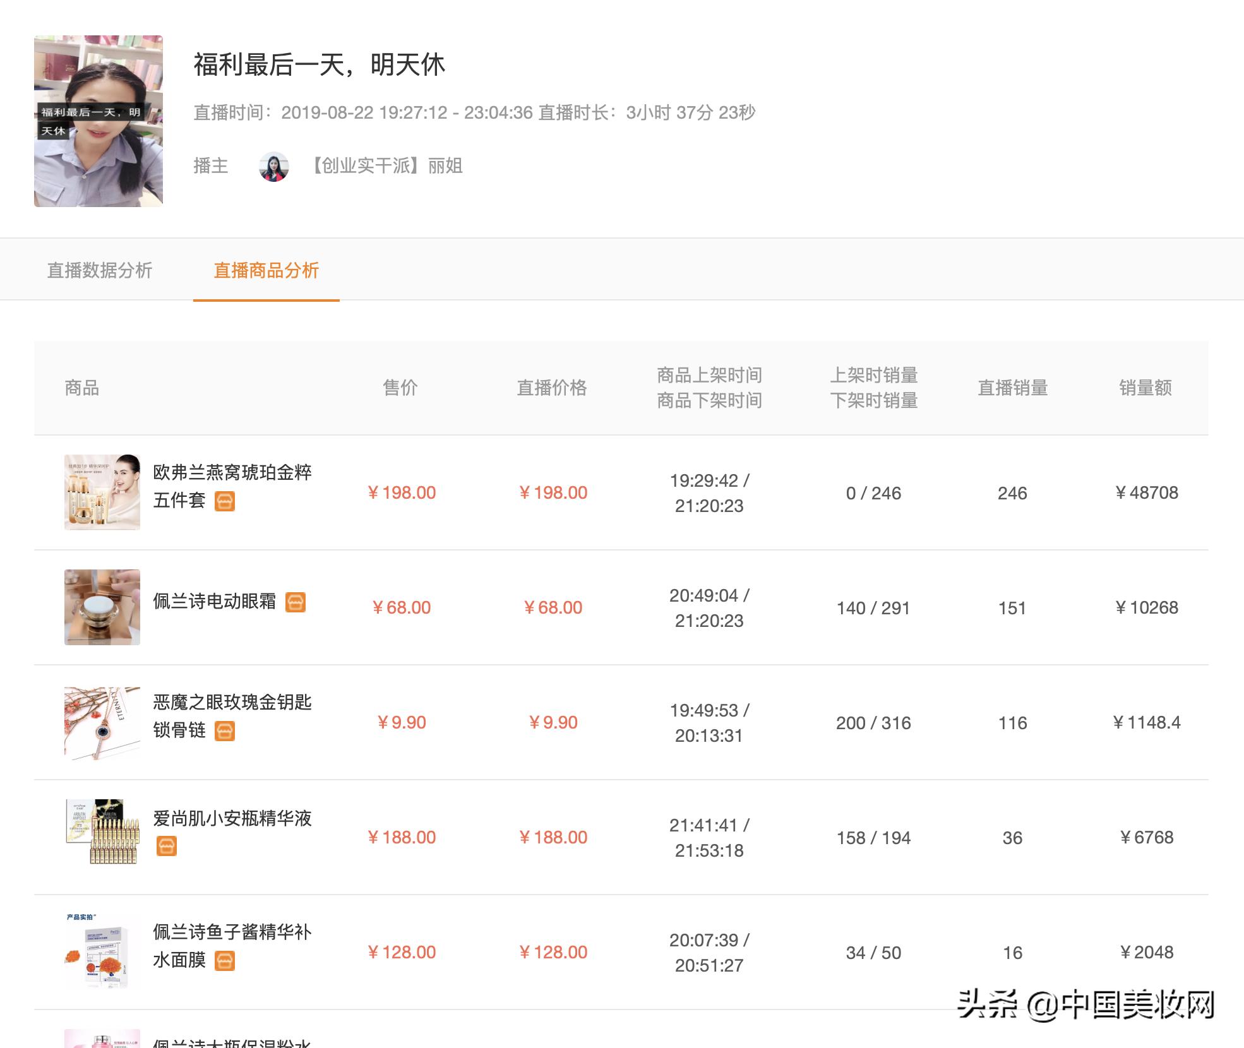This screenshot has height=1048, width=1244.
Task: Click the shop icon beside 水面膜
Action: (225, 961)
